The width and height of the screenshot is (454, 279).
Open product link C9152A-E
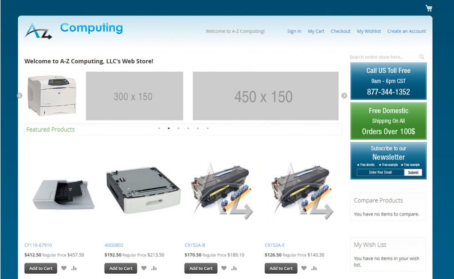coord(275,245)
